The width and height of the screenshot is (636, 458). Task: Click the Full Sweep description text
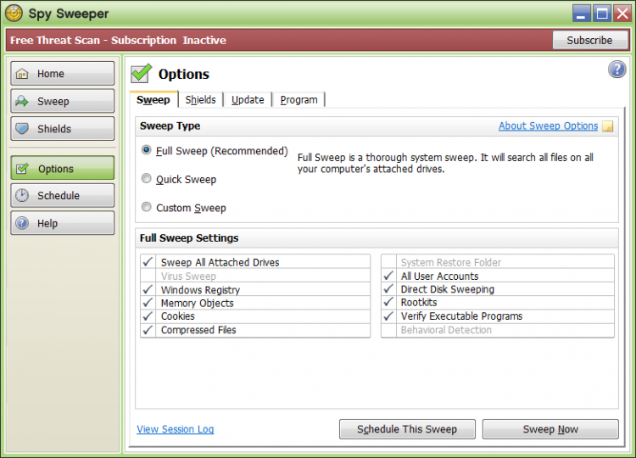pyautogui.click(x=445, y=163)
